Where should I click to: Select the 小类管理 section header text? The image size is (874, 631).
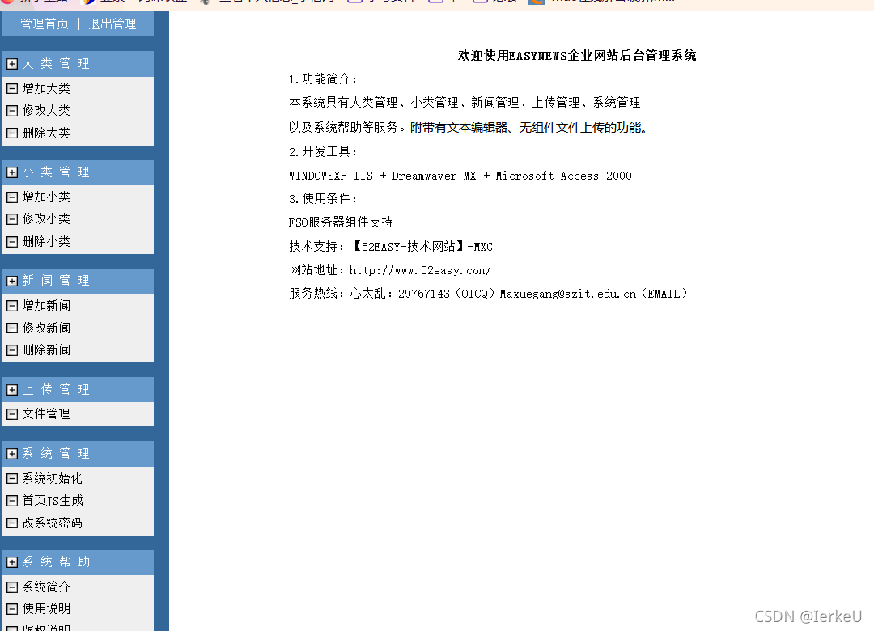pyautogui.click(x=56, y=172)
